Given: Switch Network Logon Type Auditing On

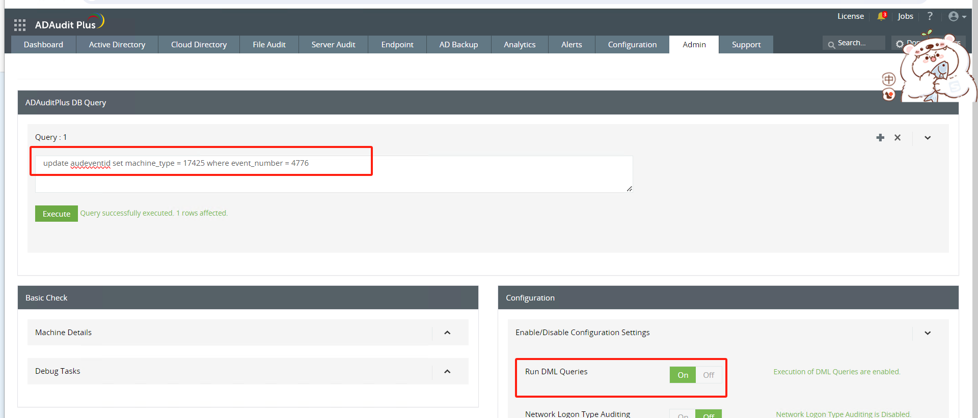Looking at the screenshot, I should (x=683, y=414).
